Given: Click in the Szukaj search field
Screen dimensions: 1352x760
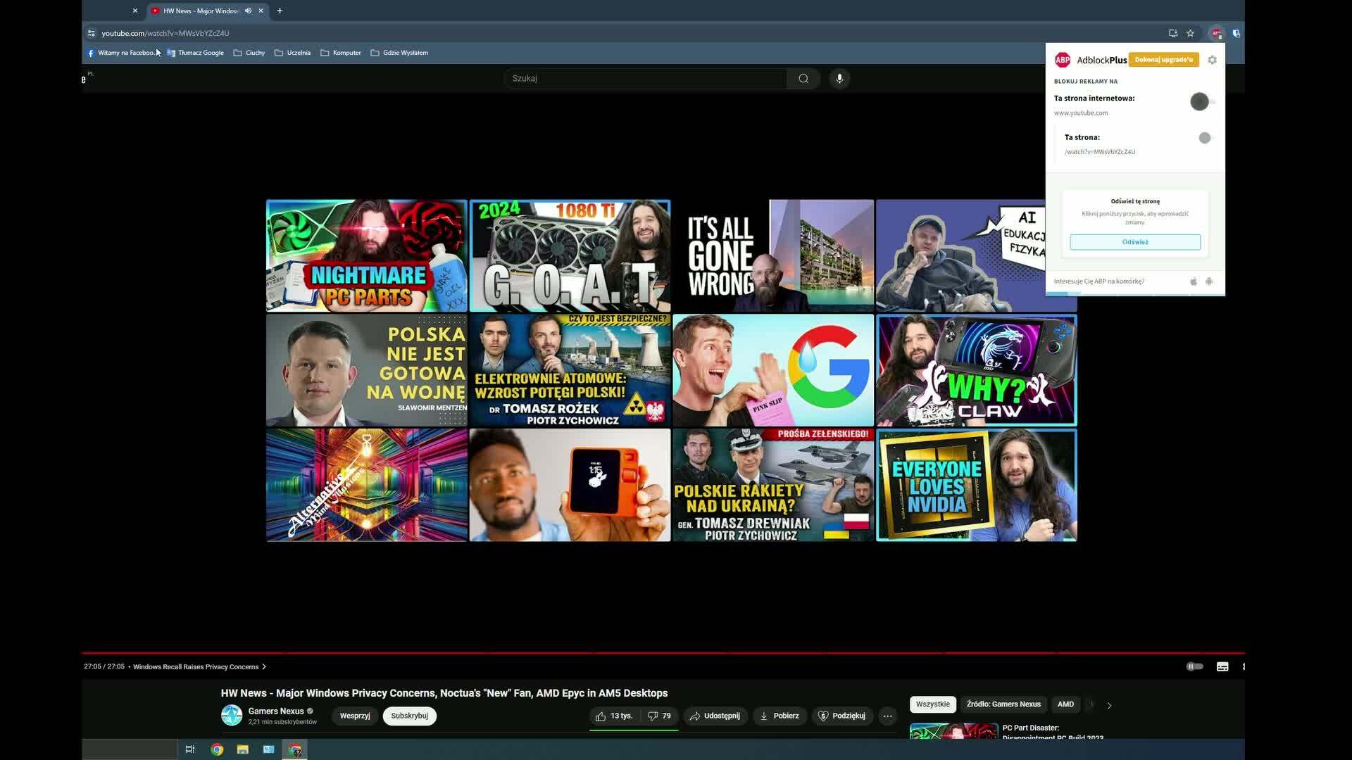Looking at the screenshot, I should (x=645, y=78).
